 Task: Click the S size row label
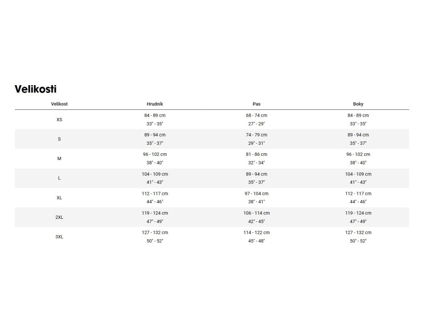(59, 139)
